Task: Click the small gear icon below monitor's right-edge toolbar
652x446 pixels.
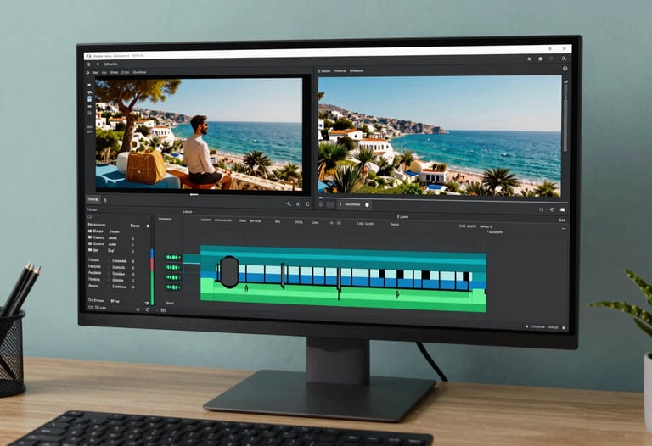Action: click(565, 69)
